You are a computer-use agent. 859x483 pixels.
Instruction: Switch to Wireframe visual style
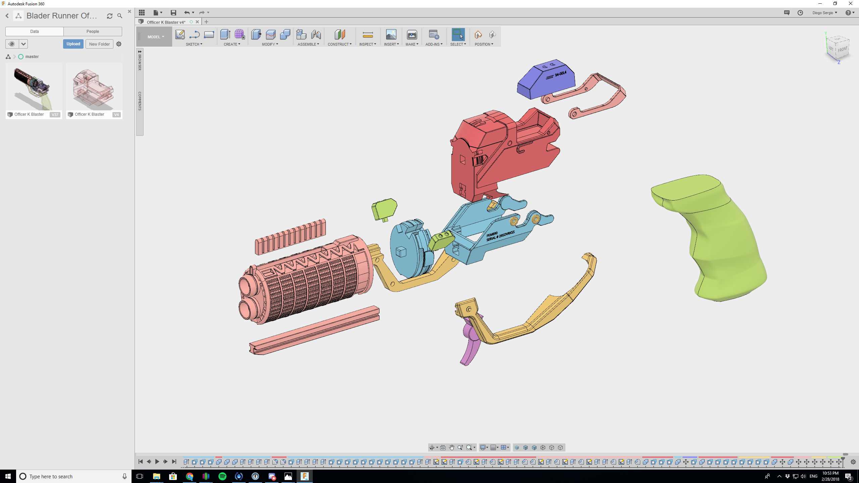(543, 447)
